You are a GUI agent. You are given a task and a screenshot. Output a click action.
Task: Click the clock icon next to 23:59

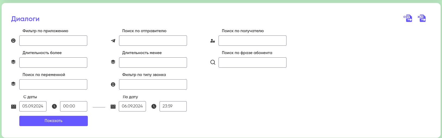[x=154, y=106]
